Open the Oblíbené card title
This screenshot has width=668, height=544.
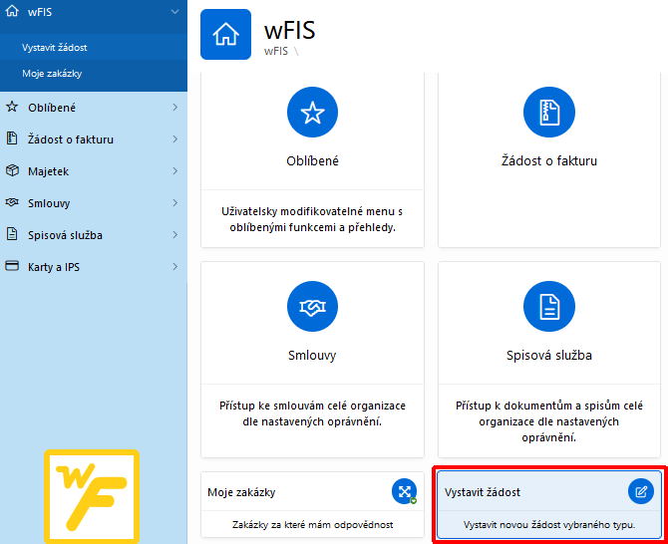(x=313, y=160)
